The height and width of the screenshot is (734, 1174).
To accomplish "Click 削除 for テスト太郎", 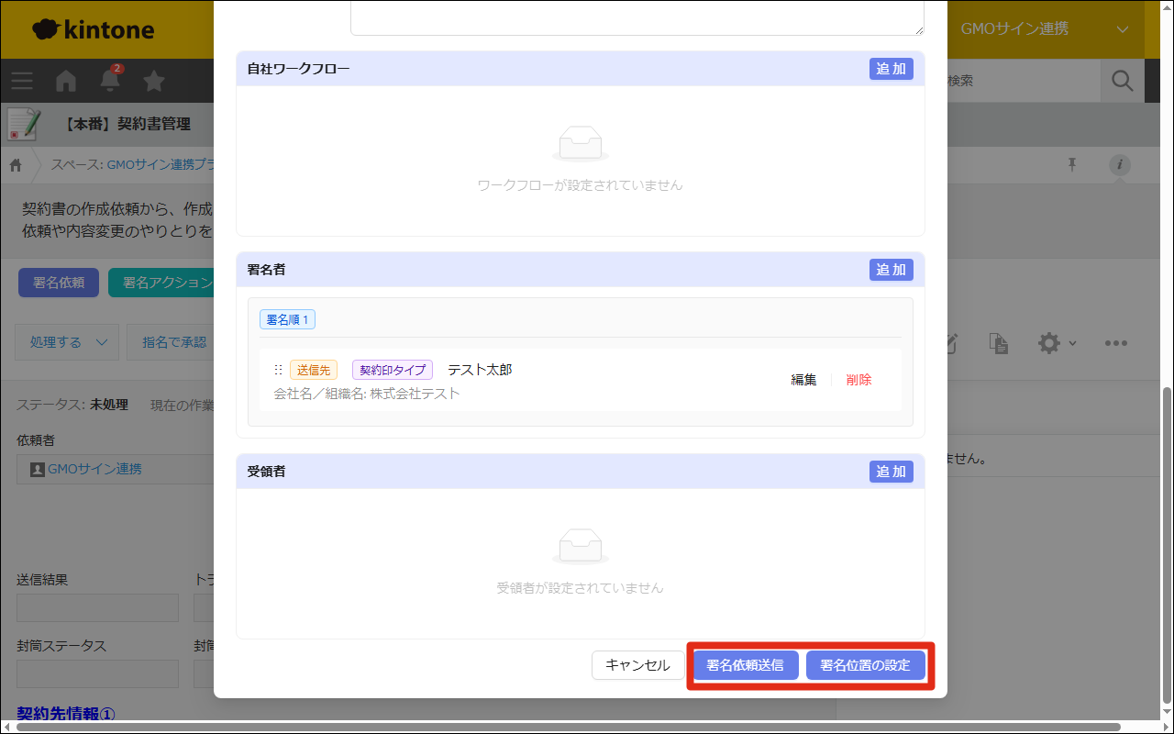I will 858,380.
